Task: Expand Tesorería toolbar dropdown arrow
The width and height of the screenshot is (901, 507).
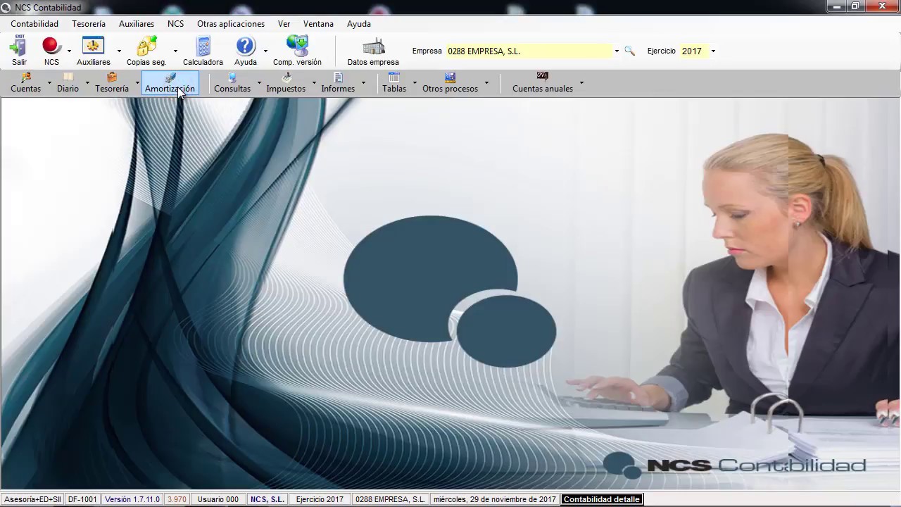Action: 137,83
